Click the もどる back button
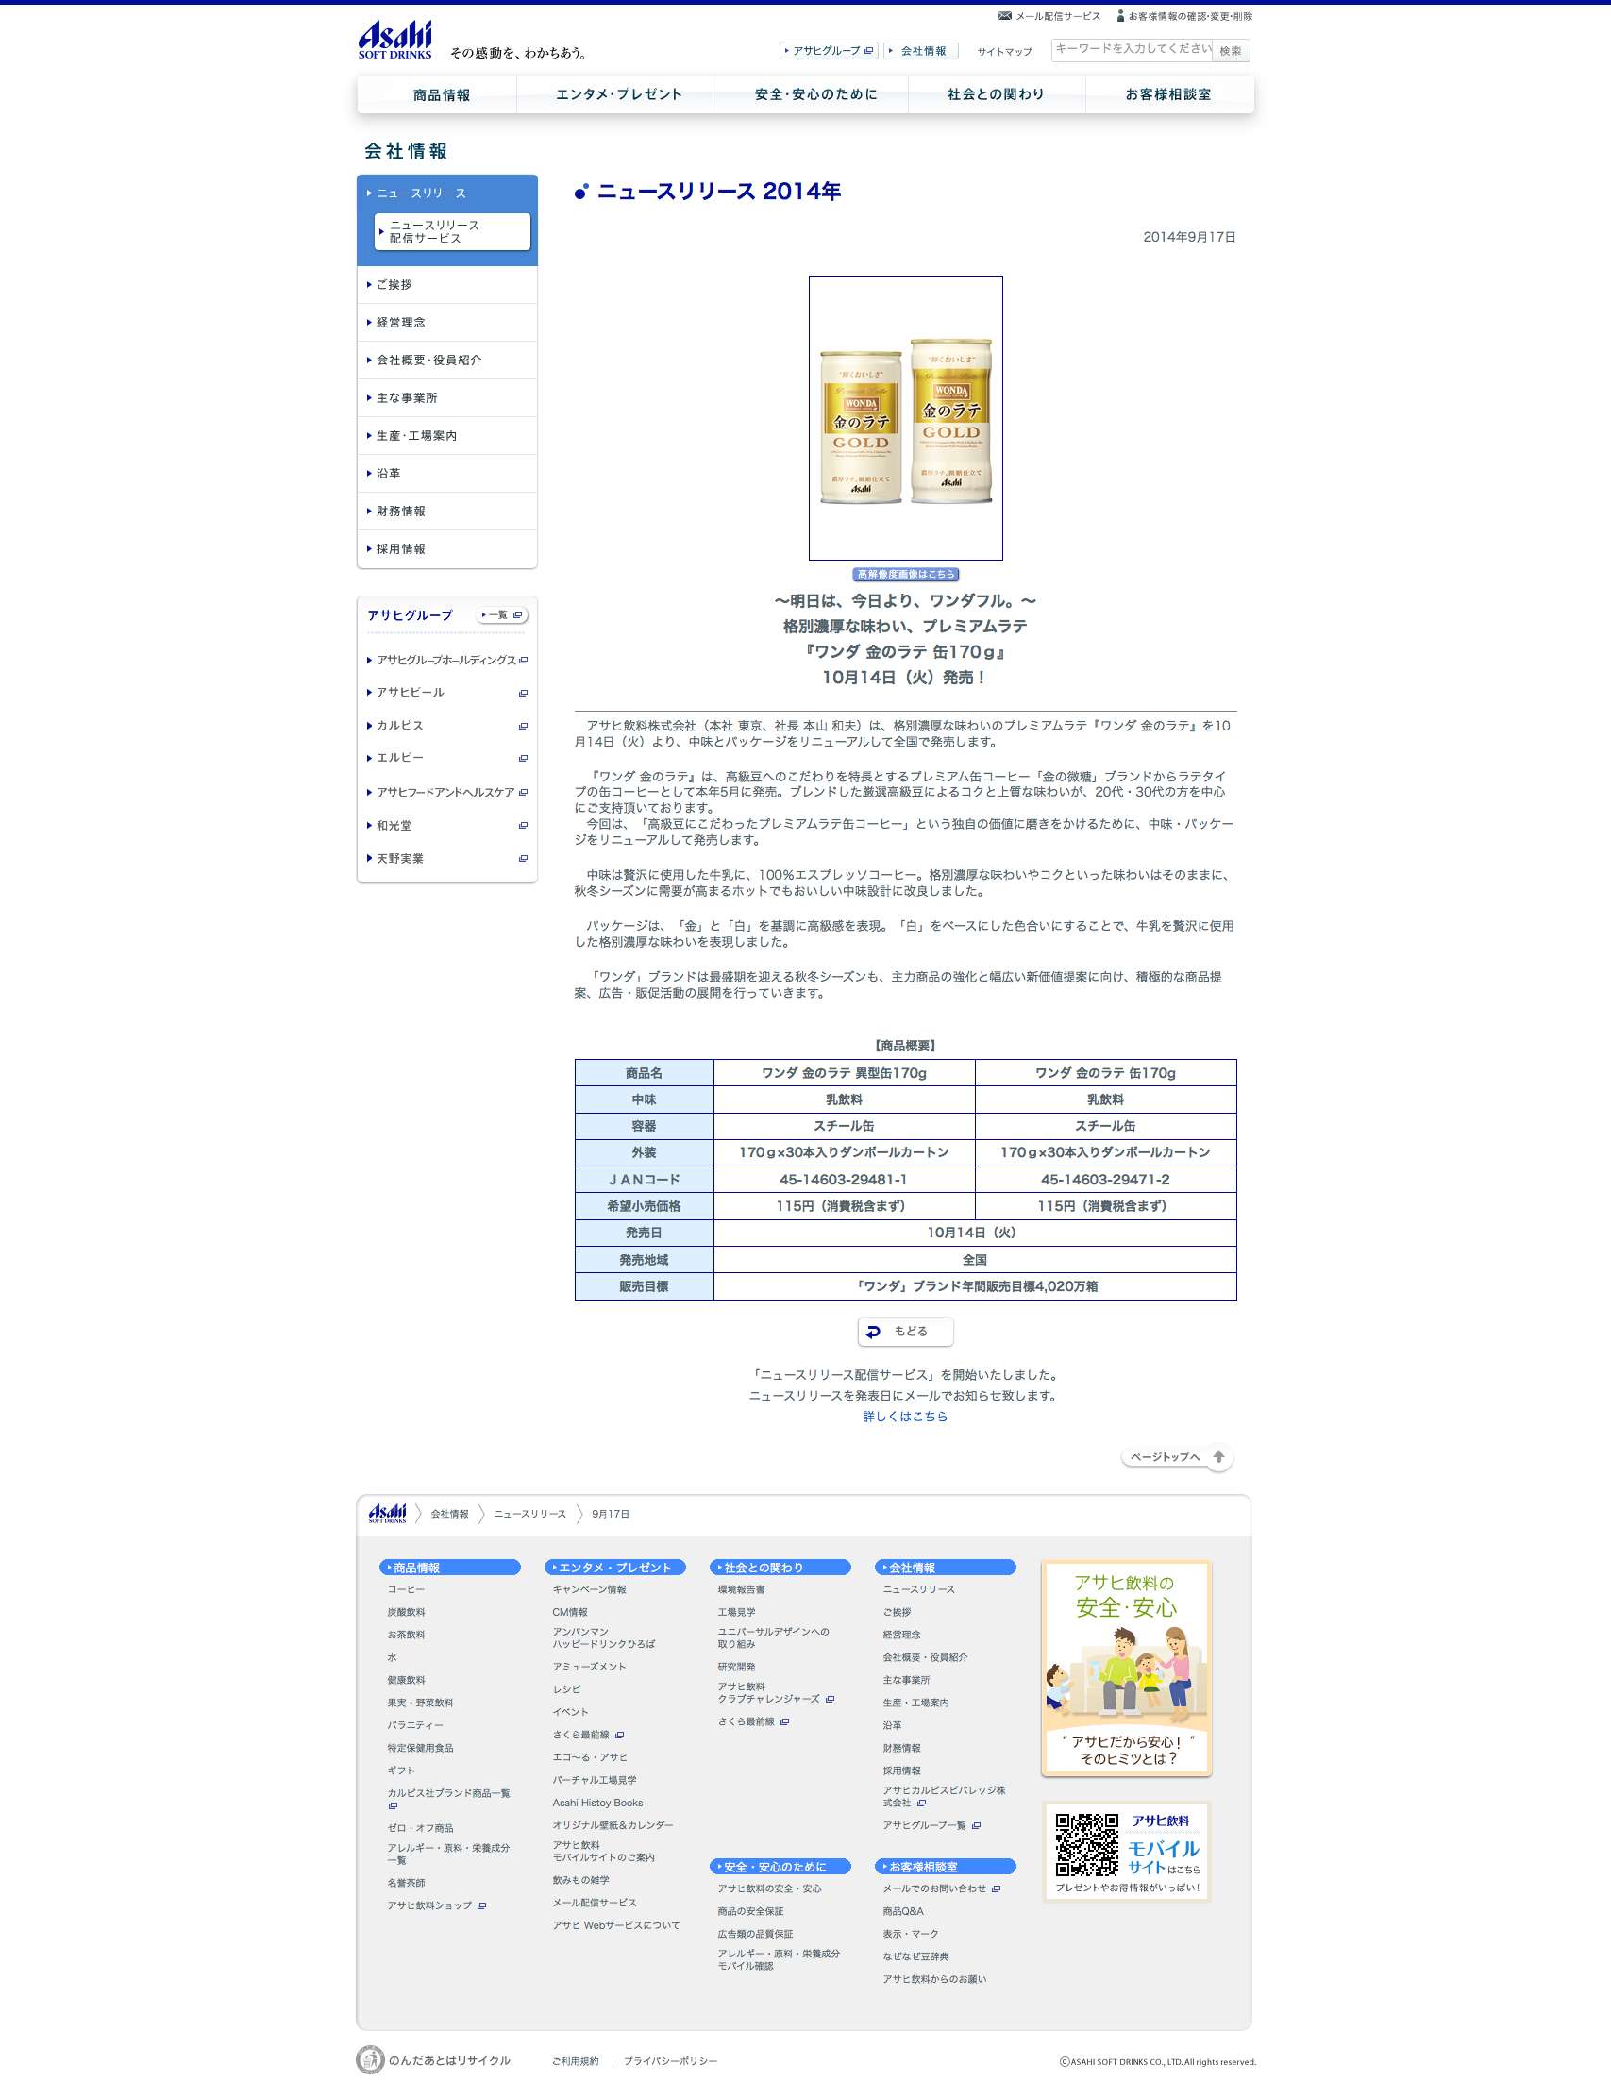Image resolution: width=1611 pixels, height=2098 pixels. click(905, 1332)
